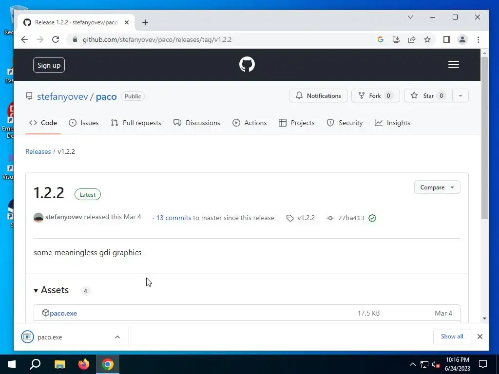Open downloaded paco.exe in download bar
The height and width of the screenshot is (374, 499).
pos(50,337)
